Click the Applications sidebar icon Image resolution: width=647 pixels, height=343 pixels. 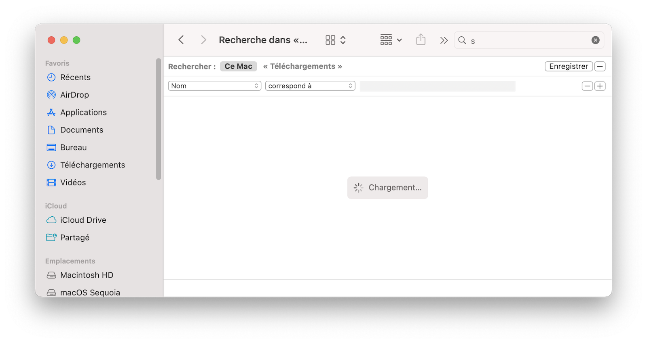pos(51,112)
